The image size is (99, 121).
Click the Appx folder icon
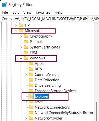[x=31, y=64]
